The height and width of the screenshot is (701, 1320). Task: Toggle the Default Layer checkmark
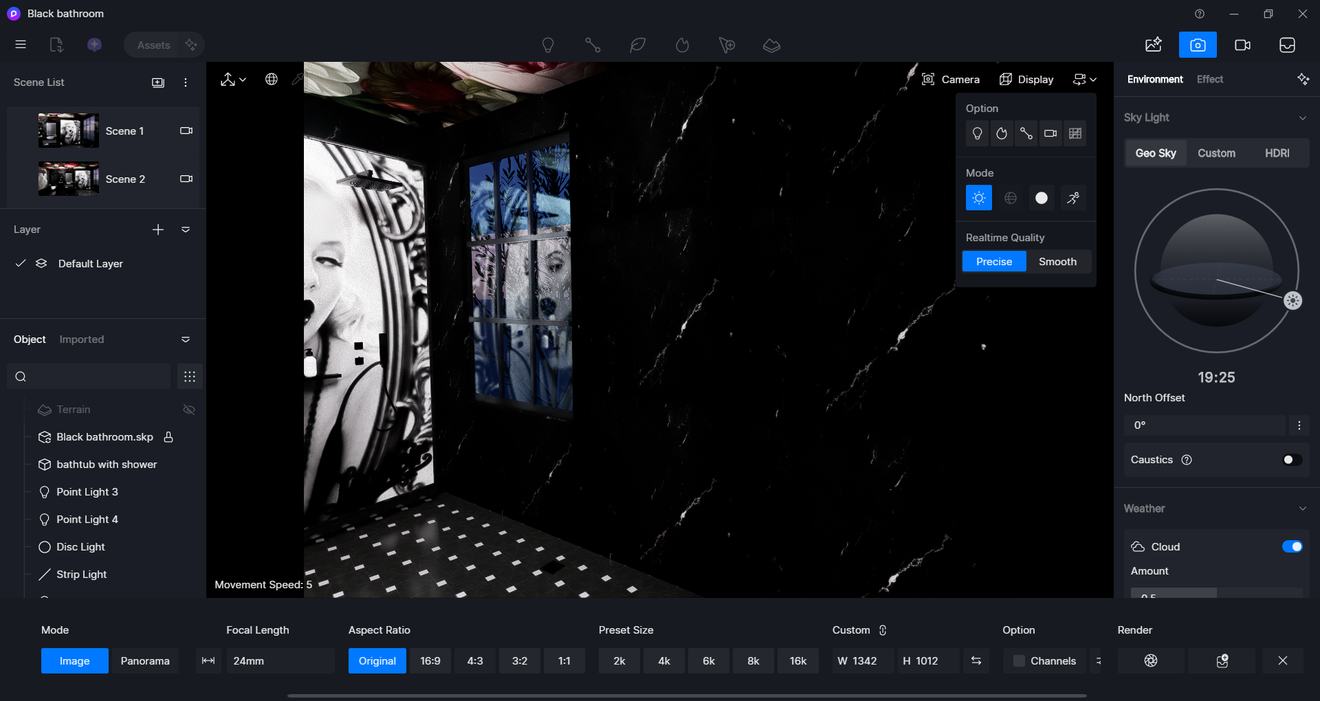(21, 263)
